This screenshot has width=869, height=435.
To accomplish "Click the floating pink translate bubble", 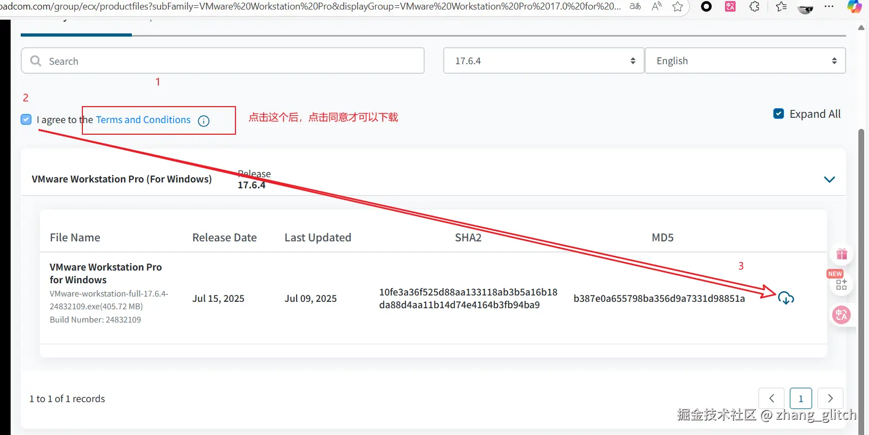I will click(x=841, y=315).
